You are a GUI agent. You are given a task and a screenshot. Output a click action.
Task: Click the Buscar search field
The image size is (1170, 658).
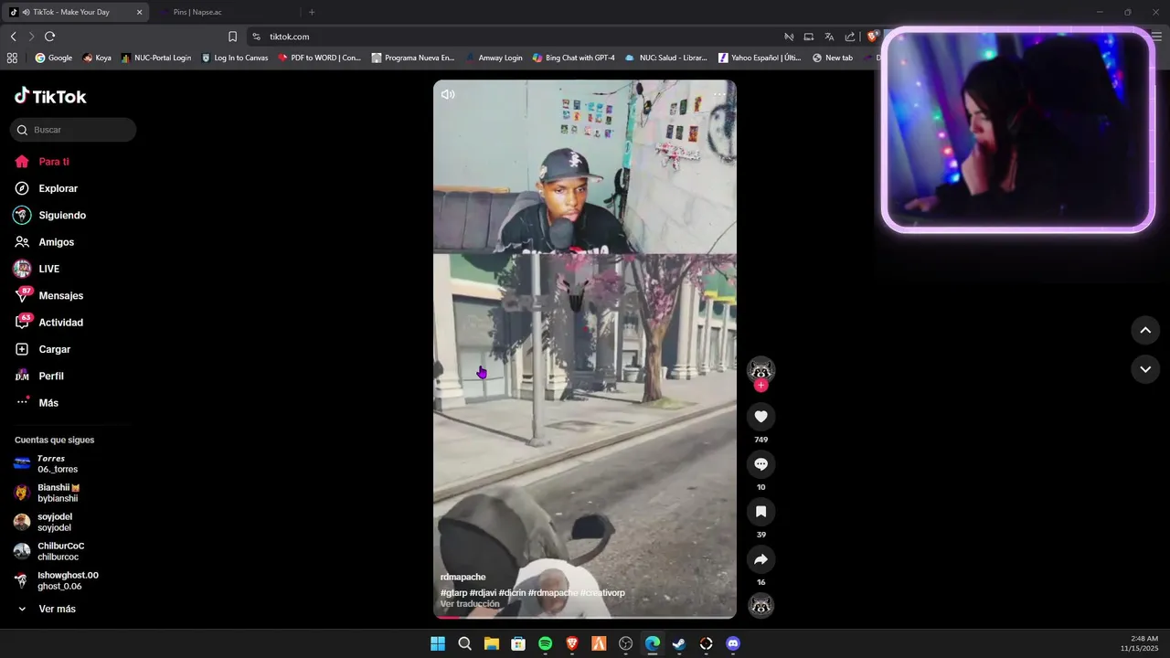73,130
